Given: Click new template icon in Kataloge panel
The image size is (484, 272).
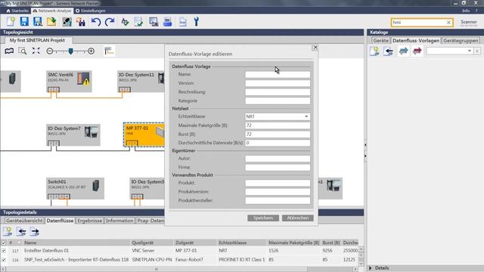Looking at the screenshot, I should tap(374, 51).
